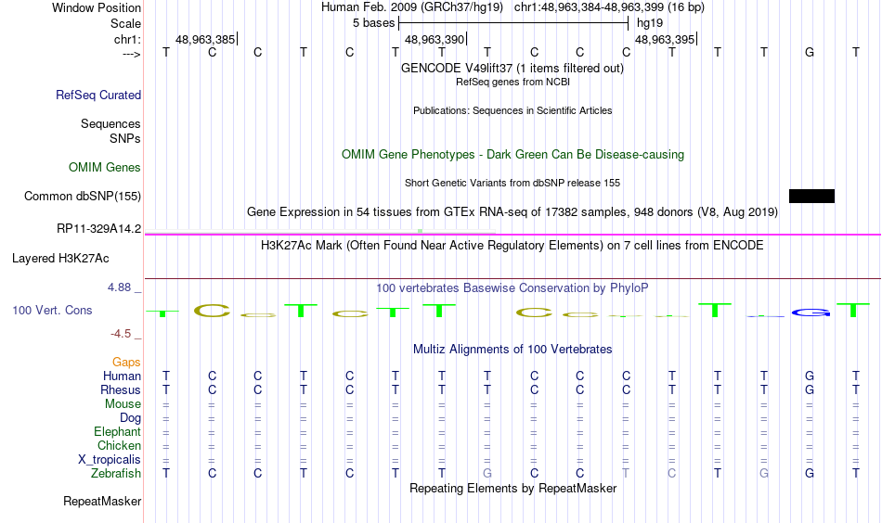Click Multiz Alignments of 100 Vertebrates title
Viewport: 882px width, 523px height.
(512, 350)
